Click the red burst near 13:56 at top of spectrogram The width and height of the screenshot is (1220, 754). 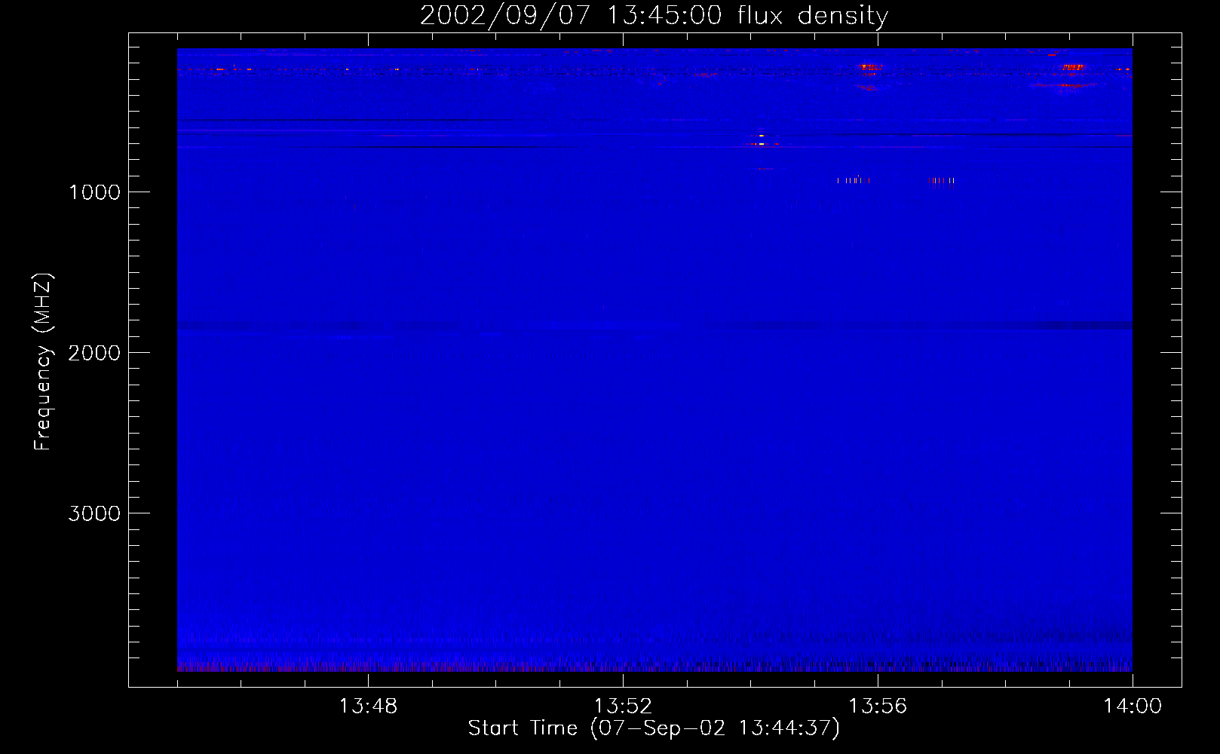pos(870,67)
